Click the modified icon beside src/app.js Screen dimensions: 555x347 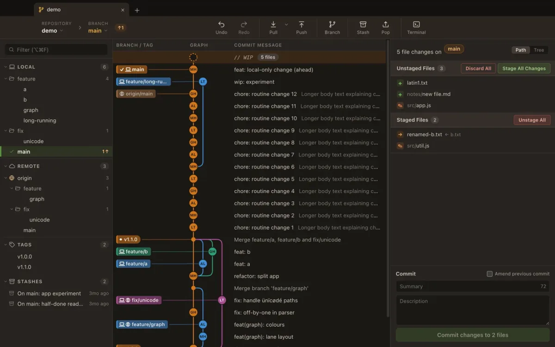(x=400, y=105)
